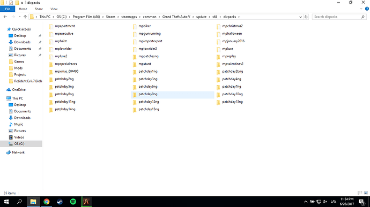370x207 pixels.
Task: Open the volume control in system tray
Action: click(325, 202)
